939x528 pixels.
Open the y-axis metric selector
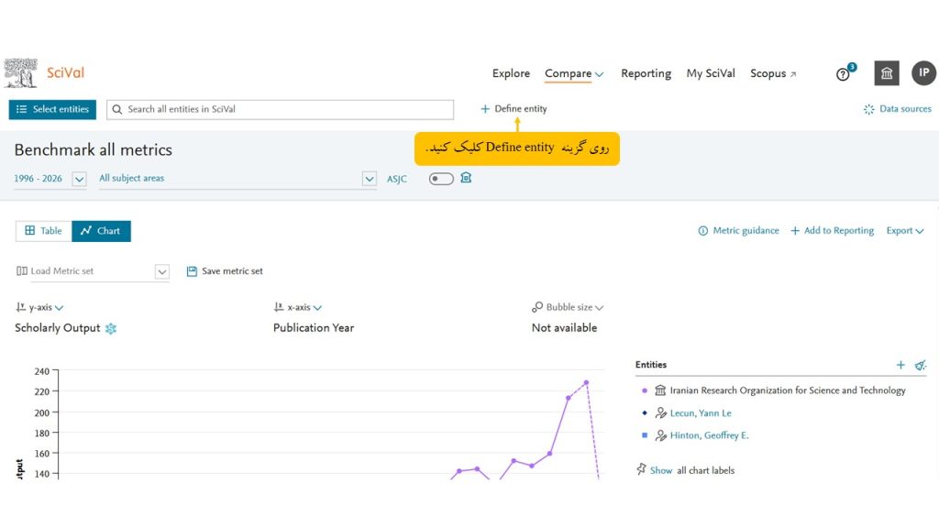click(x=39, y=307)
